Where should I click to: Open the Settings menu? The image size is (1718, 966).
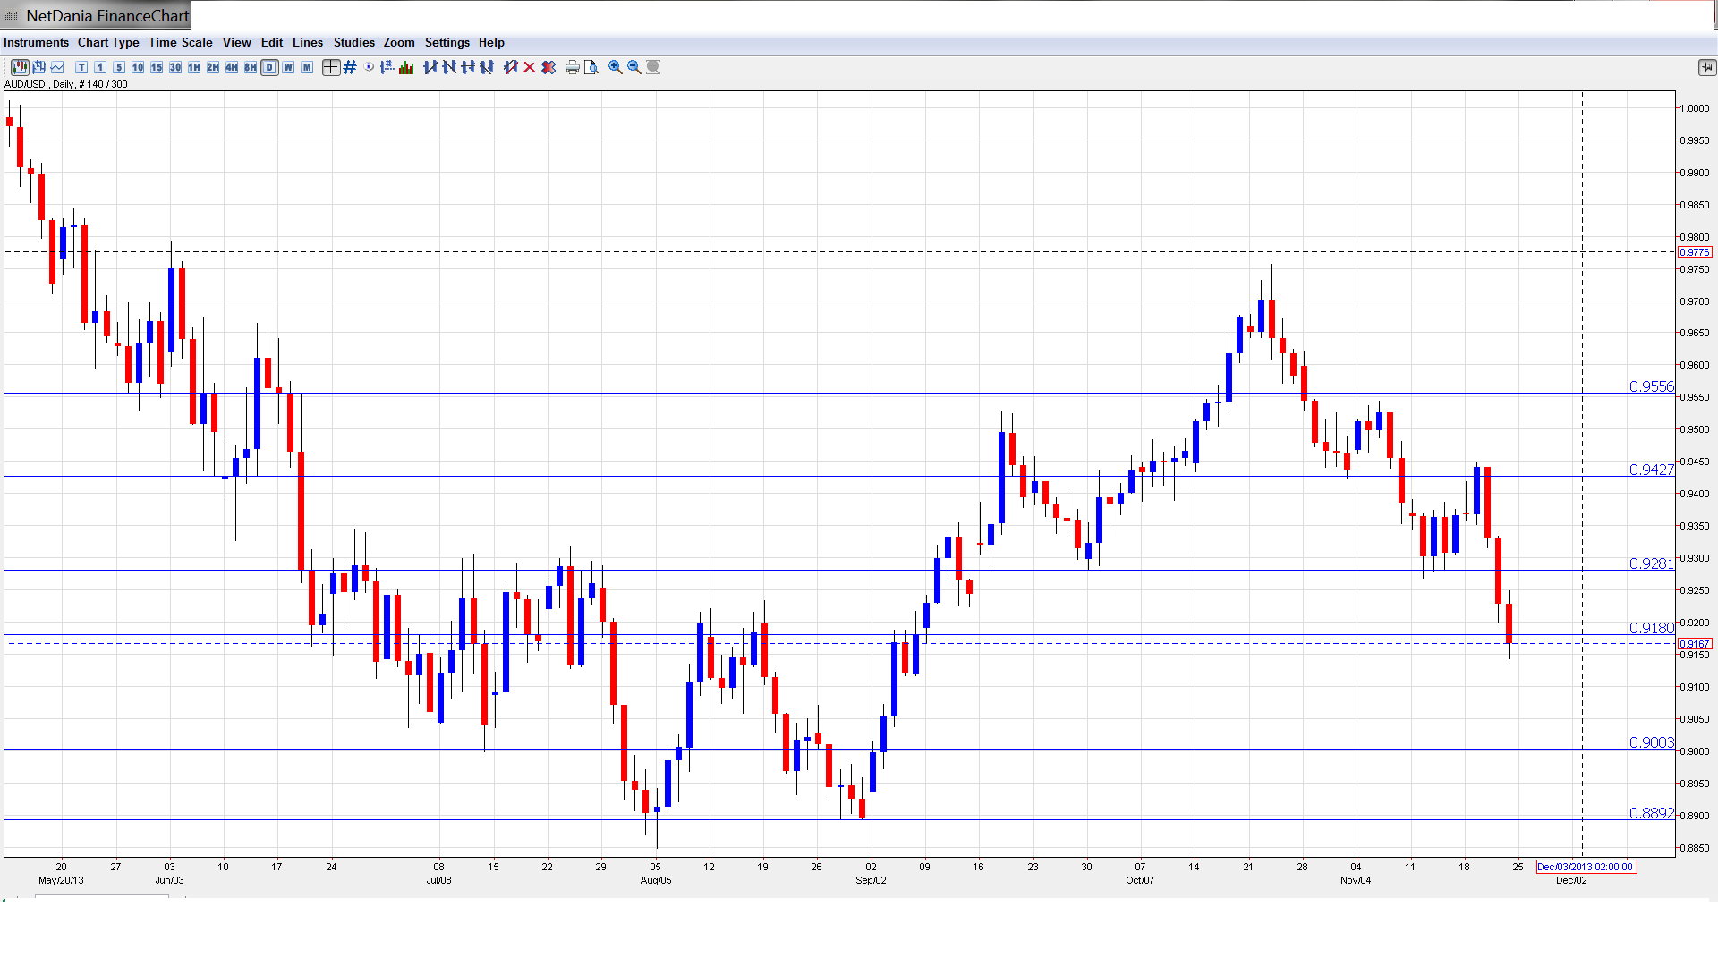[x=447, y=42]
